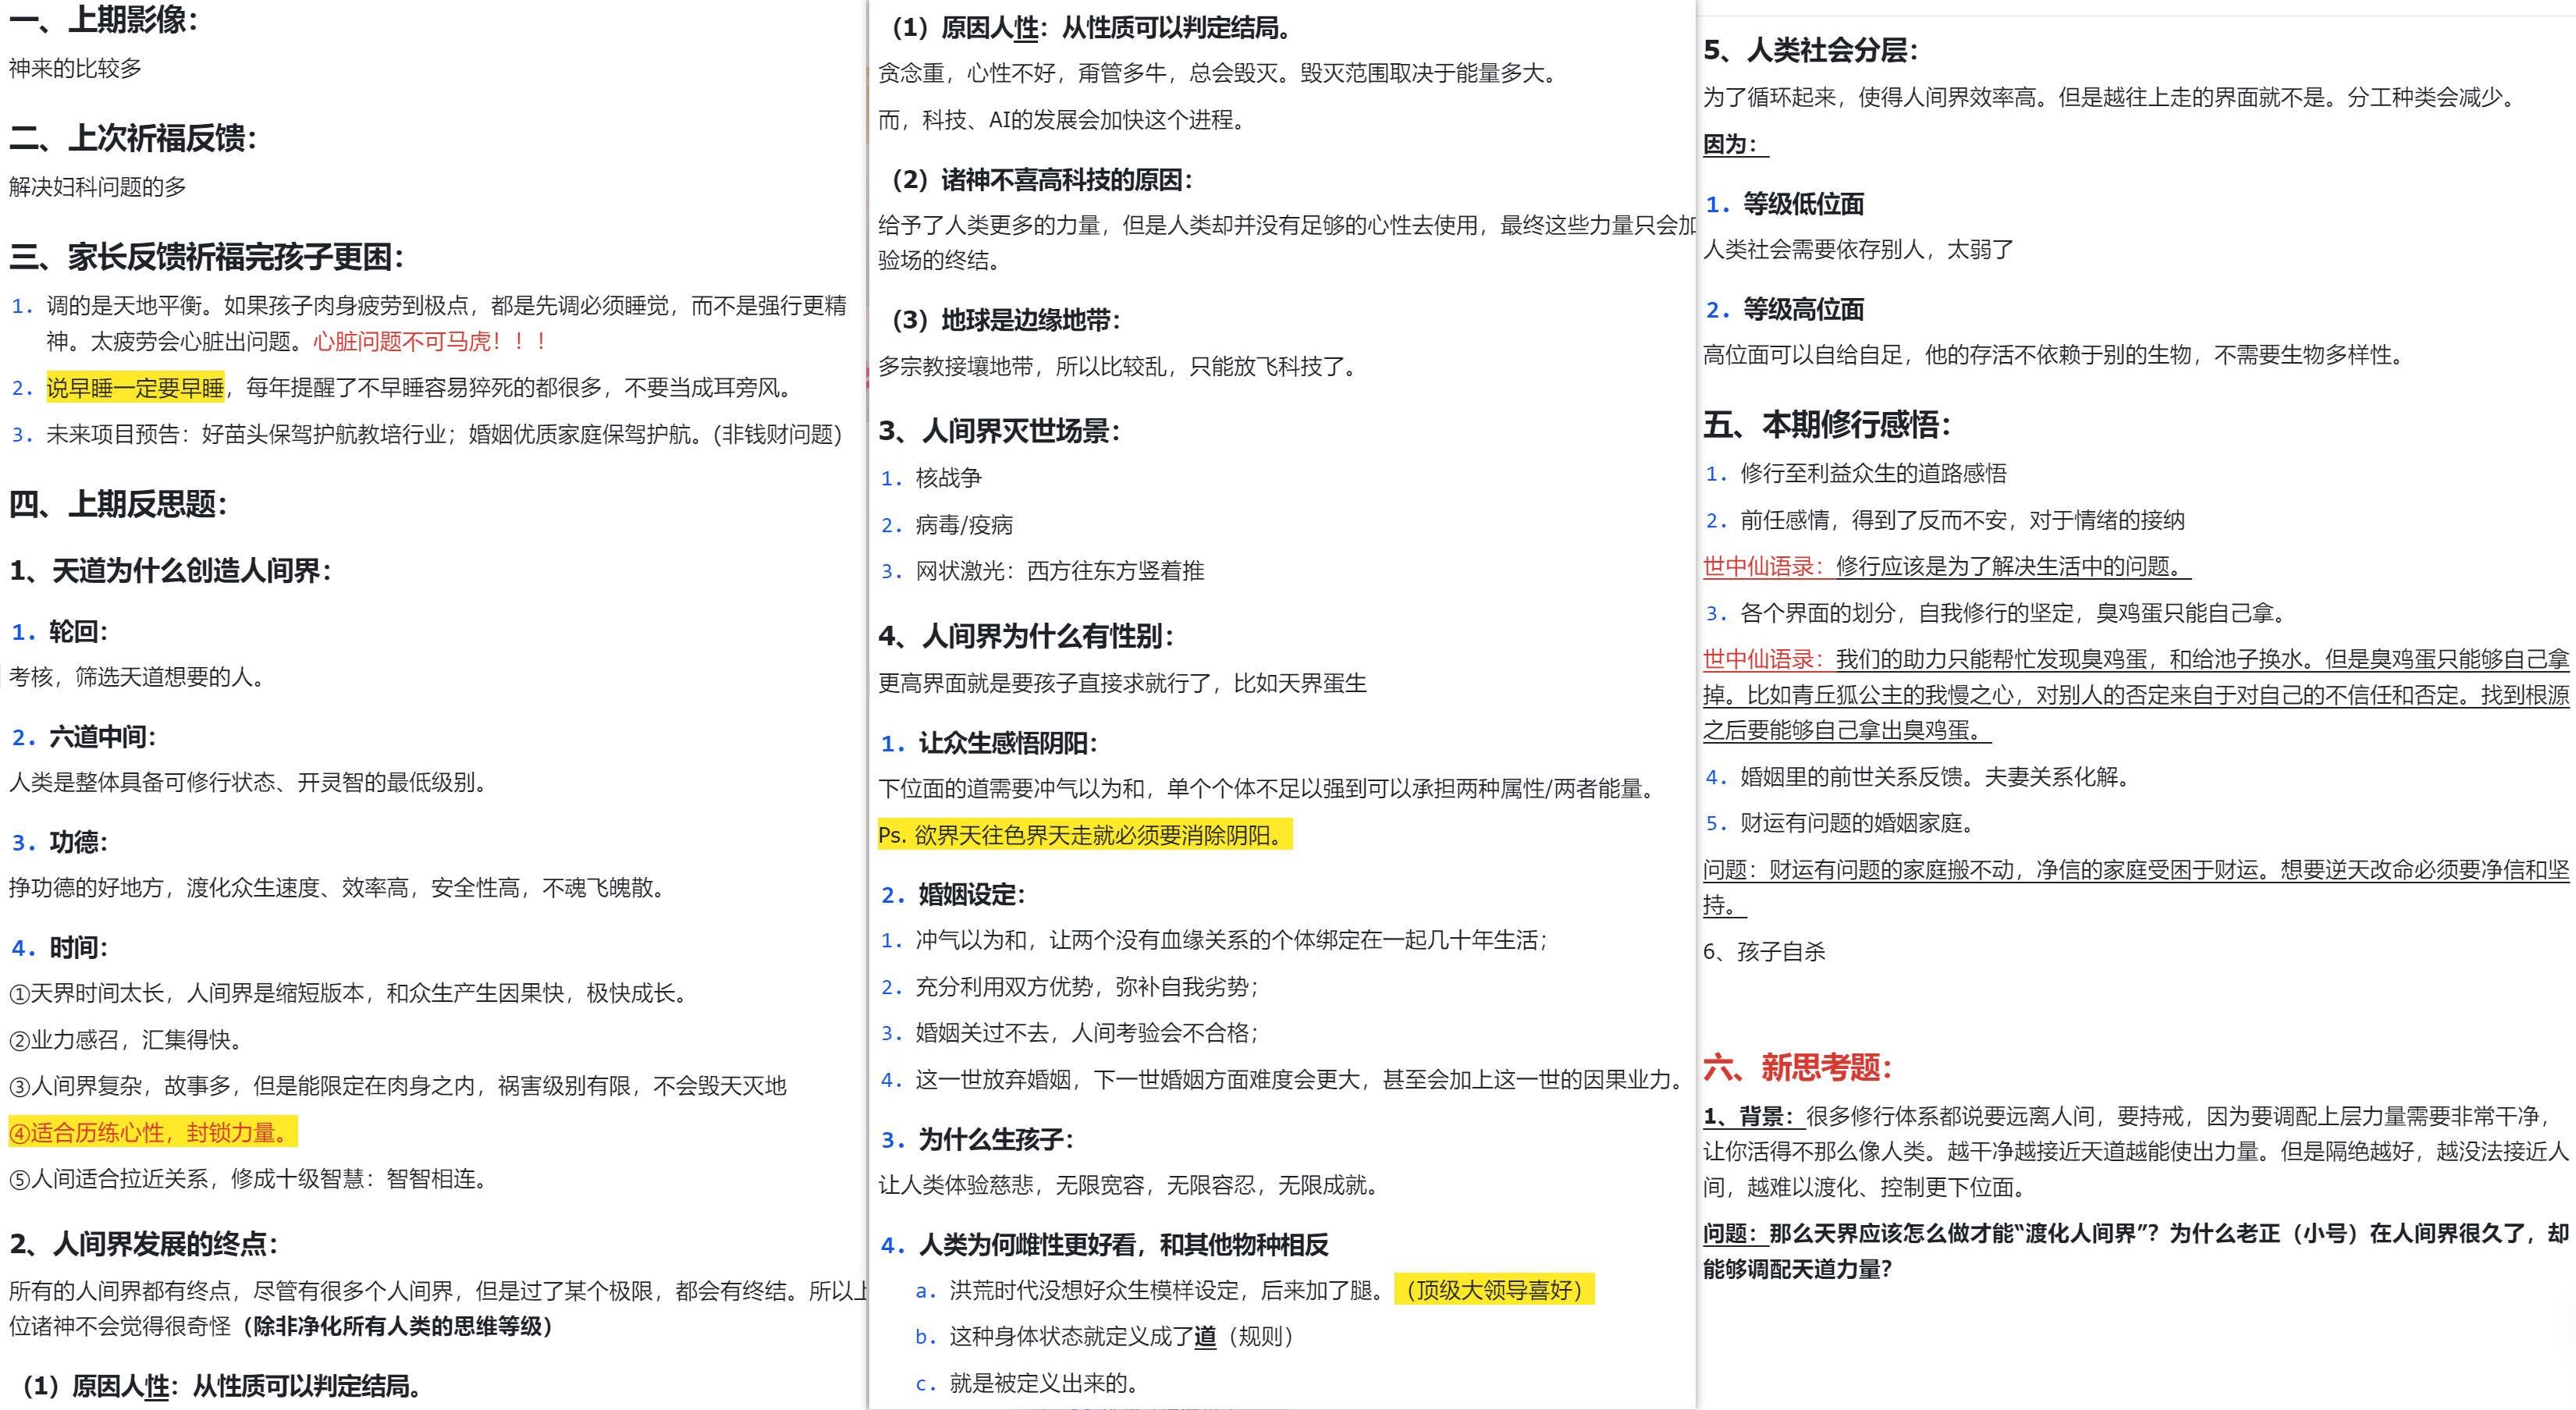Click underlined label "因为:"
The height and width of the screenshot is (1410, 2576).
tap(1736, 144)
